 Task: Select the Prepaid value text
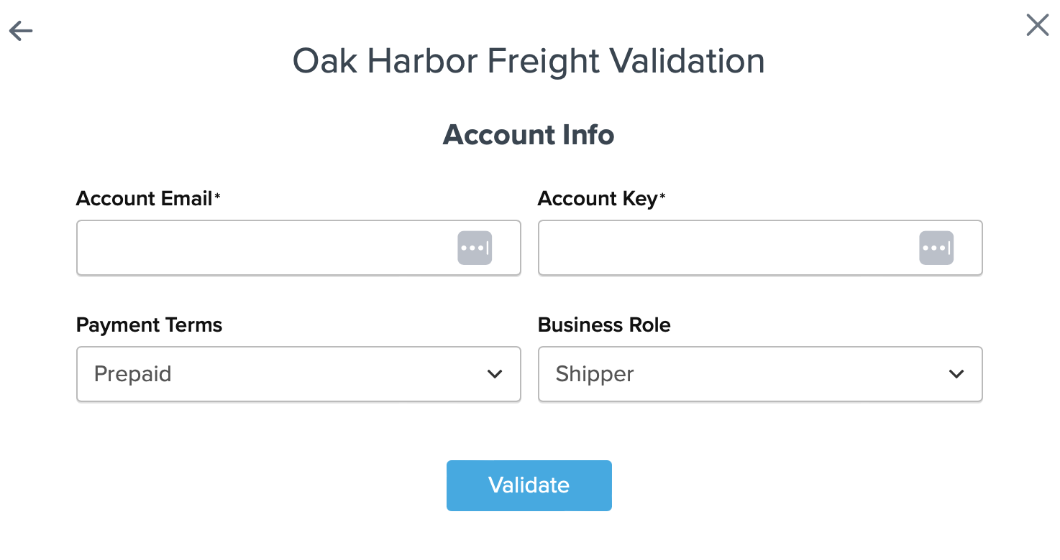pyautogui.click(x=133, y=374)
